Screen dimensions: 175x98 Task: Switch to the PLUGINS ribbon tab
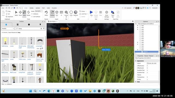[x=54, y=8]
